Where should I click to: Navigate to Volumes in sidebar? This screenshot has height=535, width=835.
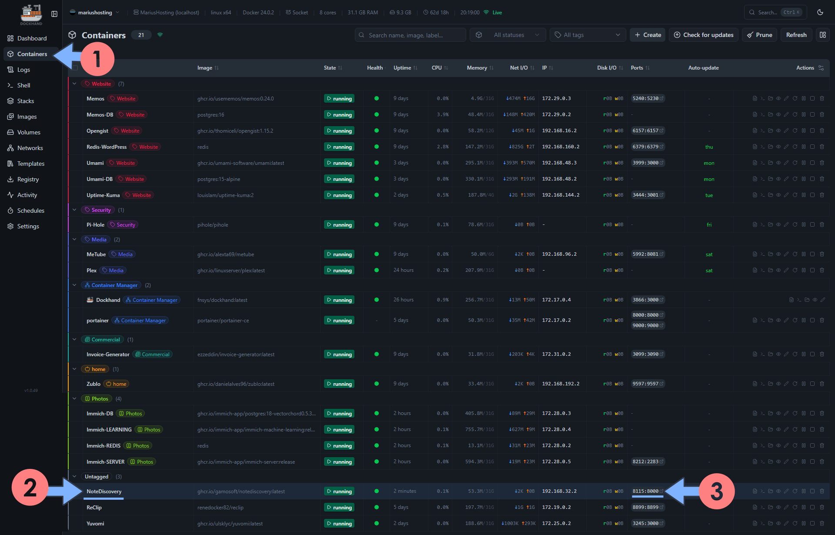pyautogui.click(x=31, y=132)
